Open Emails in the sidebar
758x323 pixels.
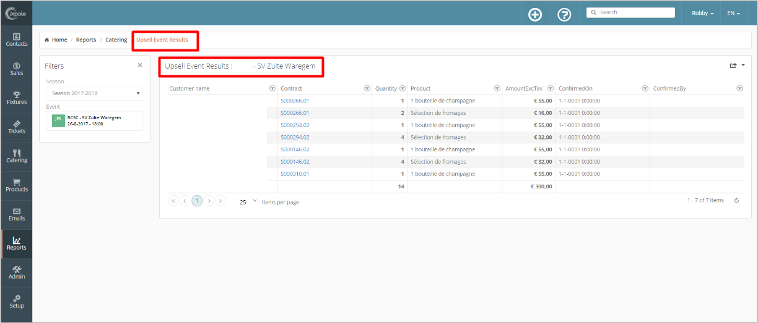coord(17,214)
